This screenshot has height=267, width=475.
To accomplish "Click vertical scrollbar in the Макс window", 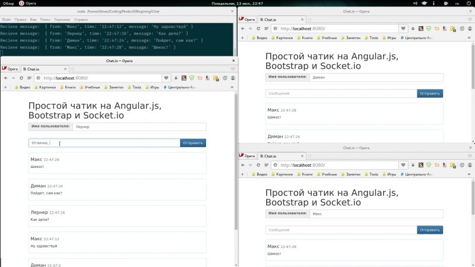I will (x=473, y=197).
